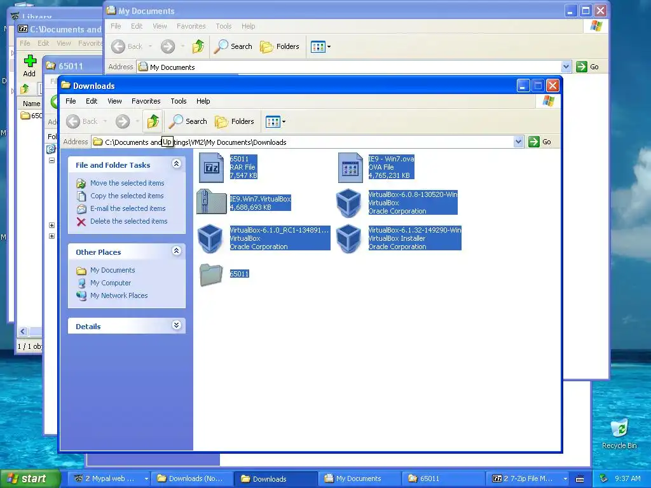651x488 pixels.
Task: Open the Favorites menu in Downloads window
Action: pyautogui.click(x=146, y=101)
